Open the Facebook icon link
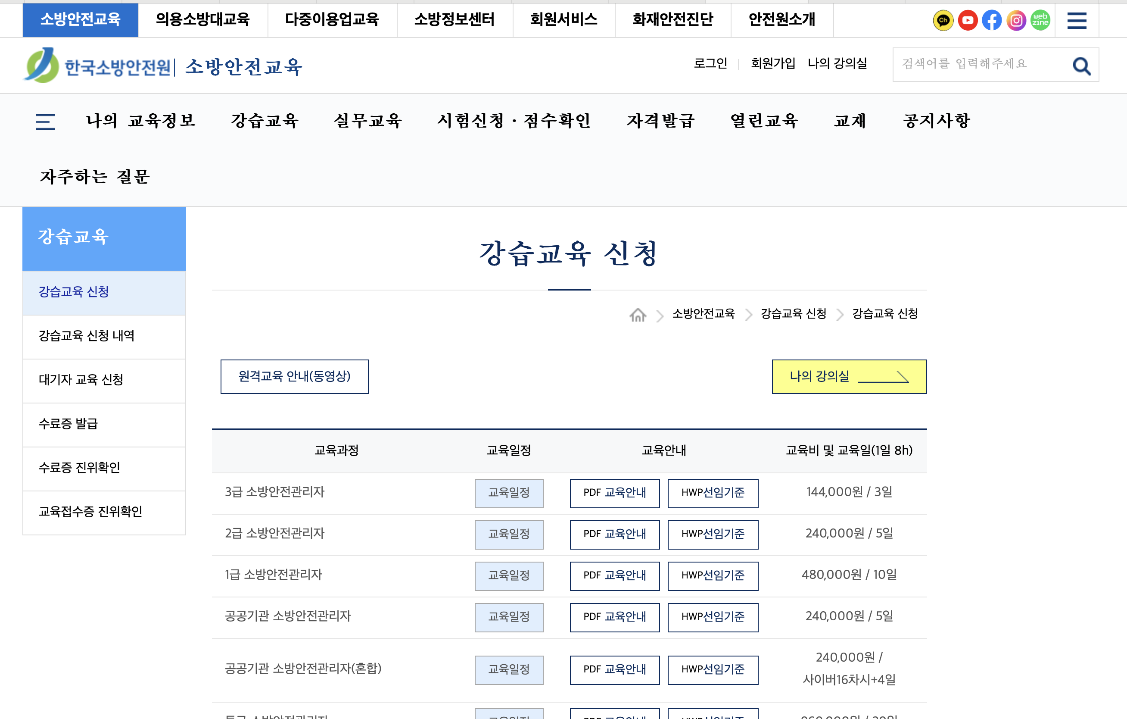1127x719 pixels. [x=992, y=20]
